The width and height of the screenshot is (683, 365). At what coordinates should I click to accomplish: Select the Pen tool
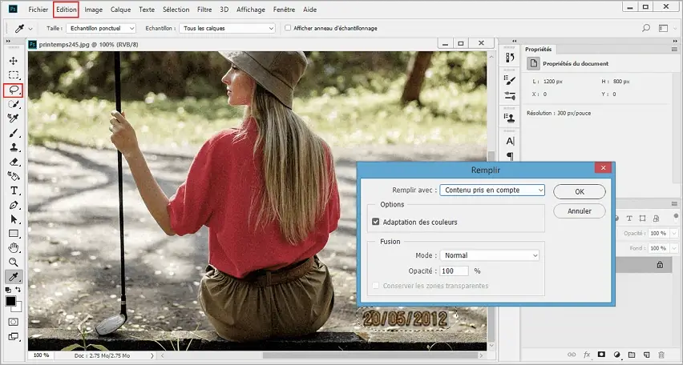click(x=14, y=205)
